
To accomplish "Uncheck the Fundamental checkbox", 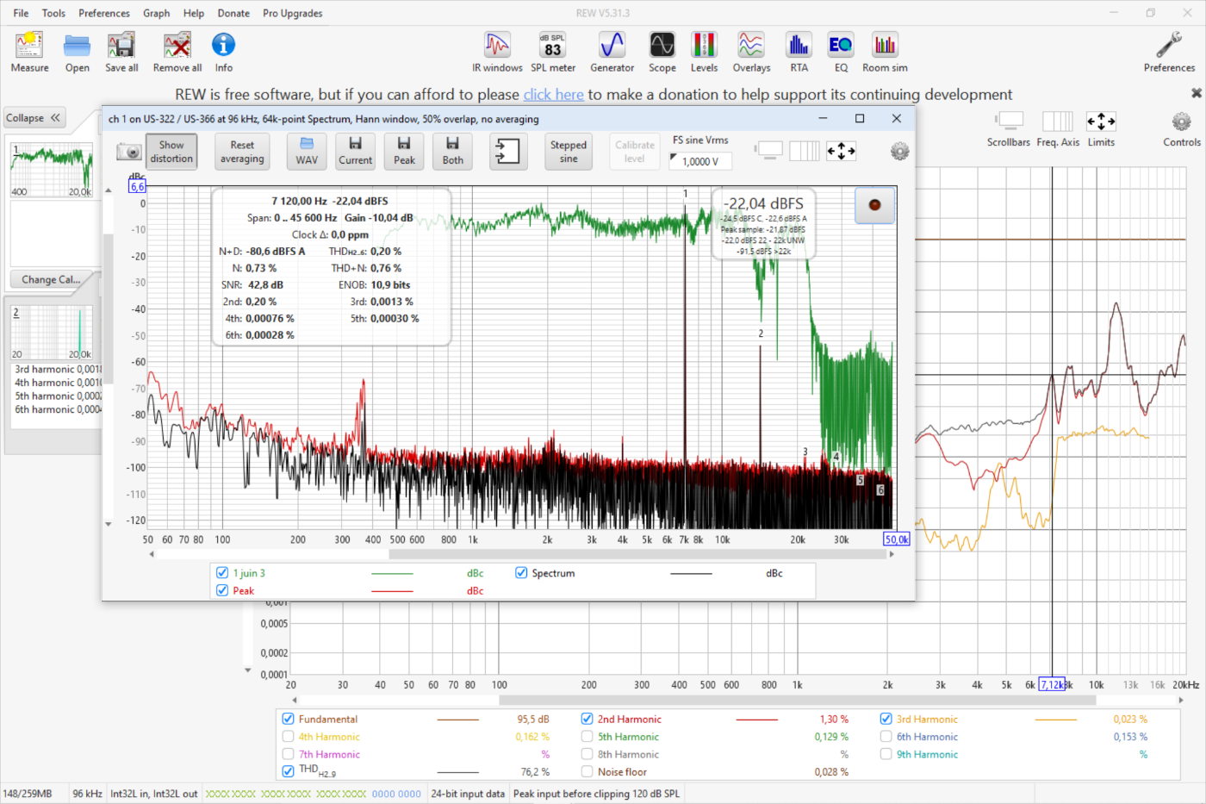I will click(x=289, y=719).
